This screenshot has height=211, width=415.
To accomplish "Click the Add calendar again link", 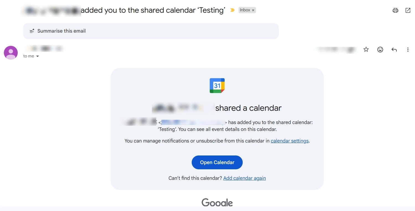I will point(244,178).
